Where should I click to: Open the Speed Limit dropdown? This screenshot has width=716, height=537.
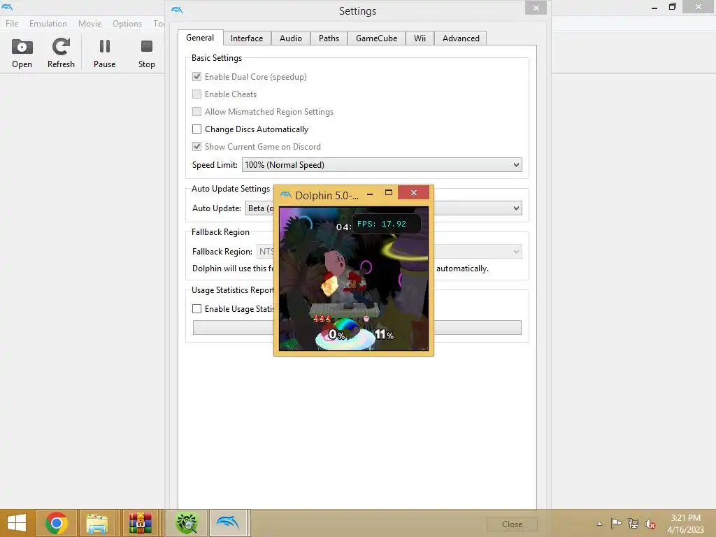[382, 165]
